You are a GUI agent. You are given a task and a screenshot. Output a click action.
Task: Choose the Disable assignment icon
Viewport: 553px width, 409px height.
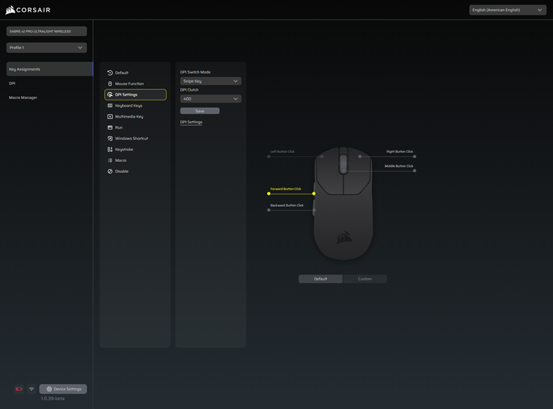110,171
